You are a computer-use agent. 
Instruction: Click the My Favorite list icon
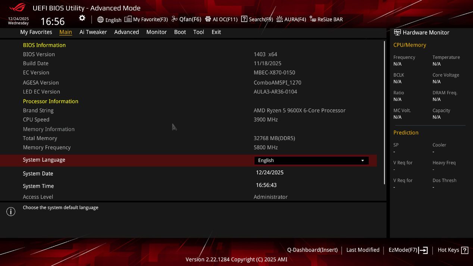point(128,19)
